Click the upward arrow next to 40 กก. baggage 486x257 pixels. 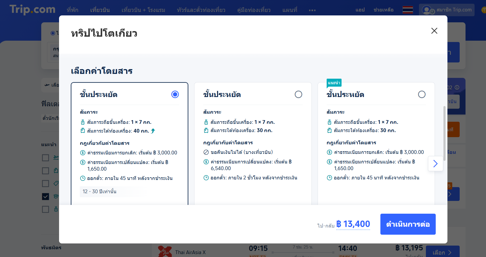153,131
